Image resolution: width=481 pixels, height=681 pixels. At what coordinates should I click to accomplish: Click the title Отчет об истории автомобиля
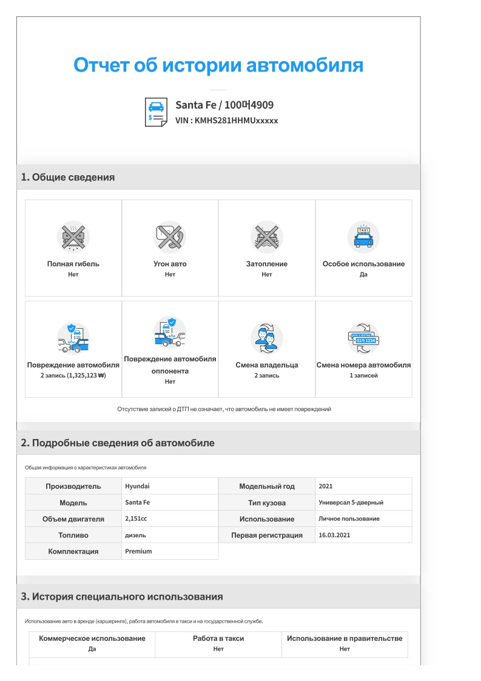tap(218, 65)
